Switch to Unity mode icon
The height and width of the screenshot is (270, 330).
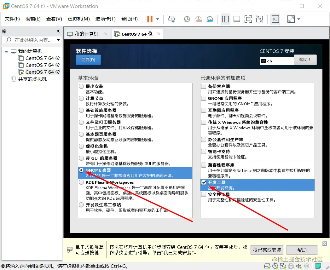[x=259, y=19]
